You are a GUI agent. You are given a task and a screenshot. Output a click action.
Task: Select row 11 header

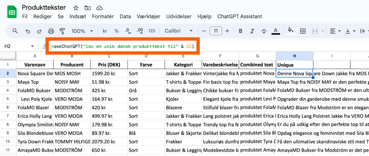tap(8, 150)
